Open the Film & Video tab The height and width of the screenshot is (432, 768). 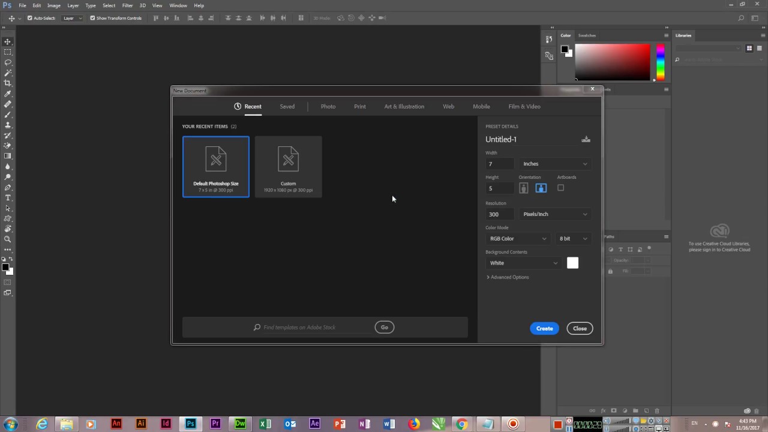524,106
